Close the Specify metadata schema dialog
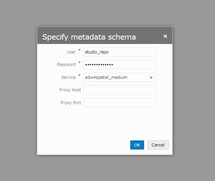Screen dimensions: 215x181 165,36
